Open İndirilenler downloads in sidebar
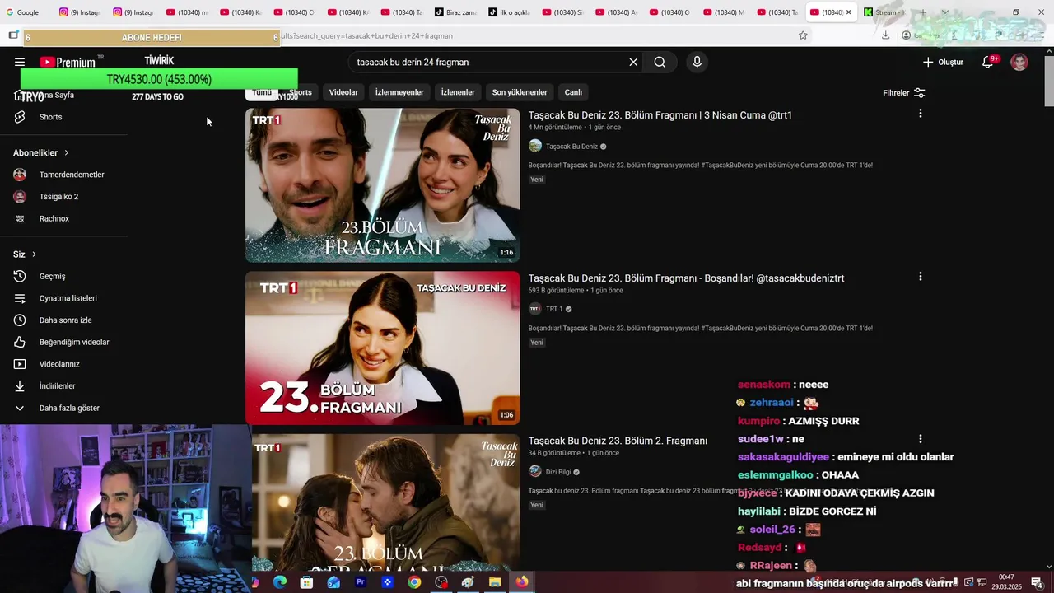The height and width of the screenshot is (593, 1054). [57, 386]
